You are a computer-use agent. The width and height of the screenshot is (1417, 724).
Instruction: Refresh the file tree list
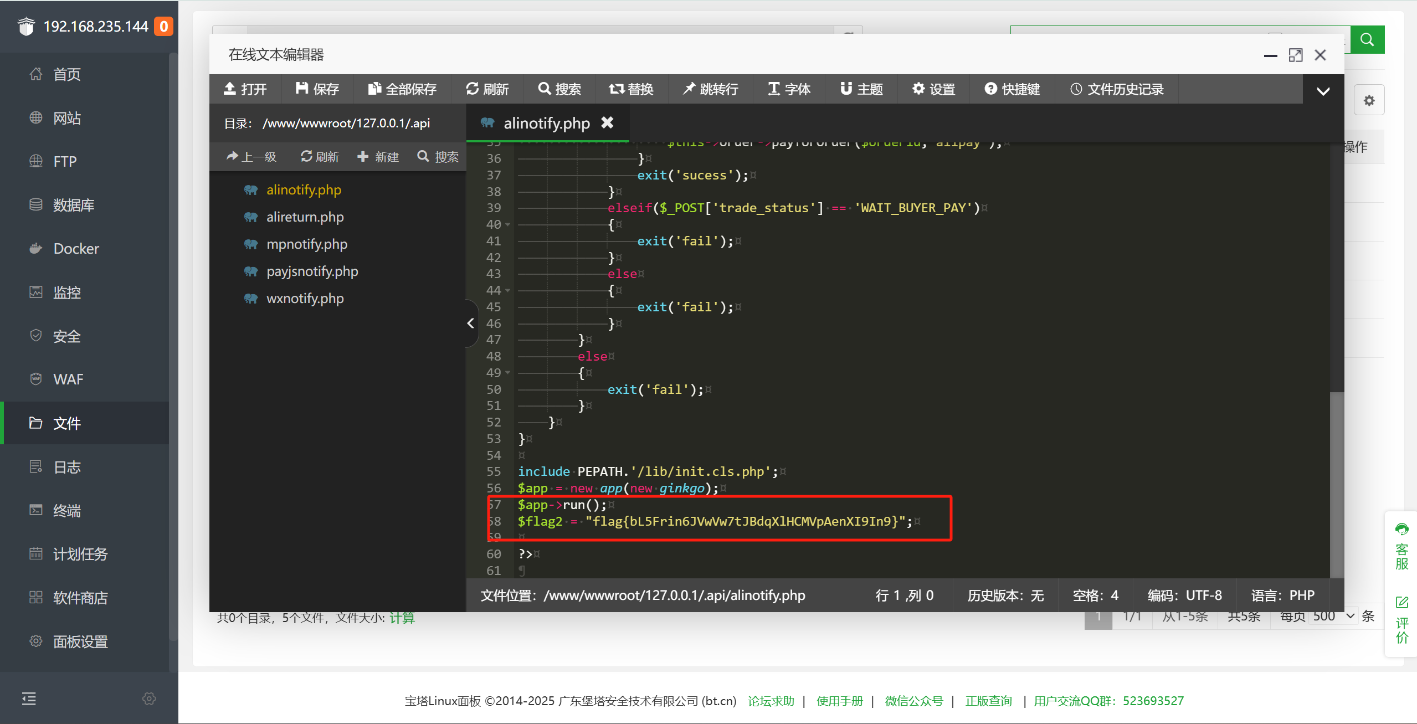click(320, 157)
